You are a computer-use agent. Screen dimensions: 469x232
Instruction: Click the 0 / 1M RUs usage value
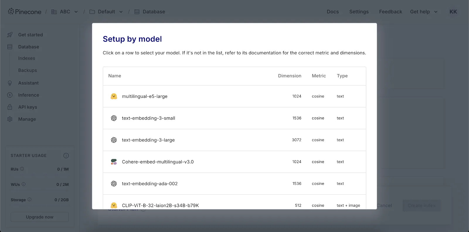click(63, 169)
